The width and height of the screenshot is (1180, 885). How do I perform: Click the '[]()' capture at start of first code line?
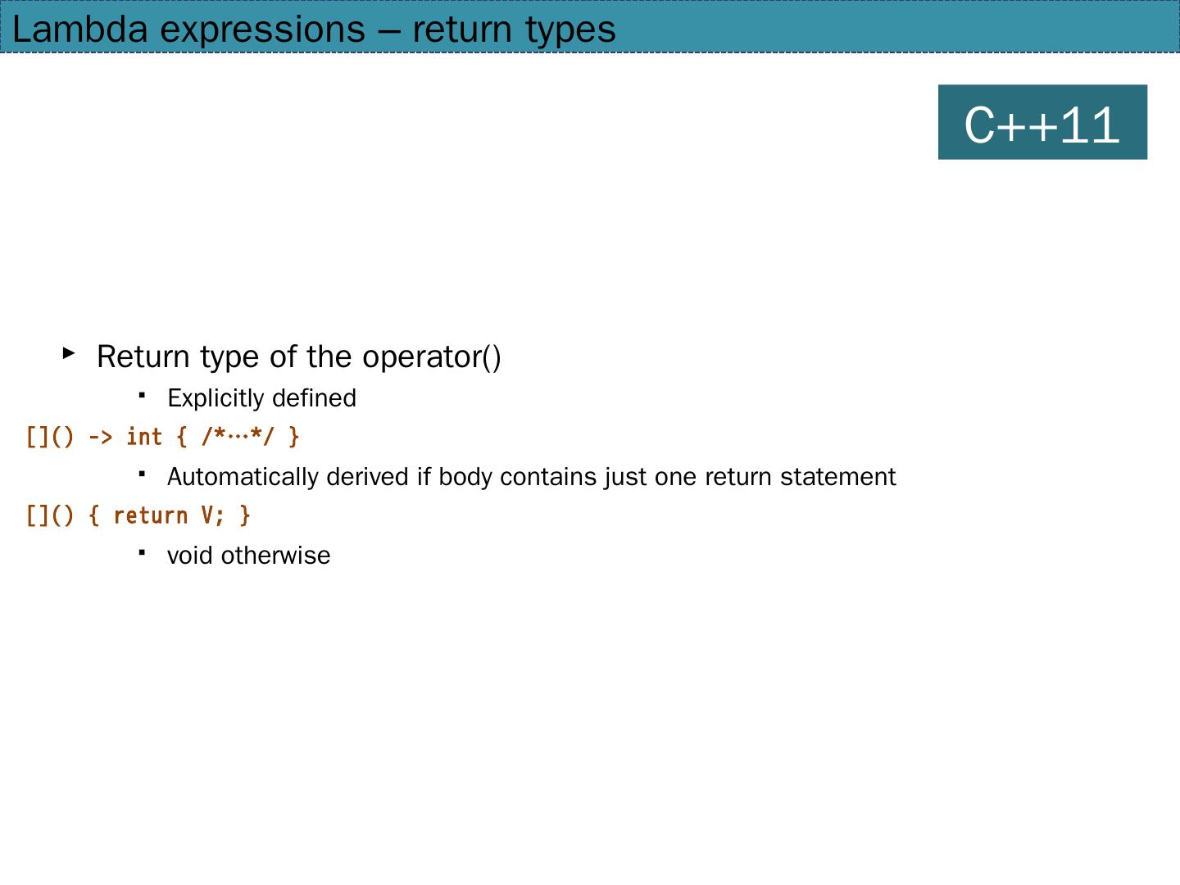[x=49, y=437]
